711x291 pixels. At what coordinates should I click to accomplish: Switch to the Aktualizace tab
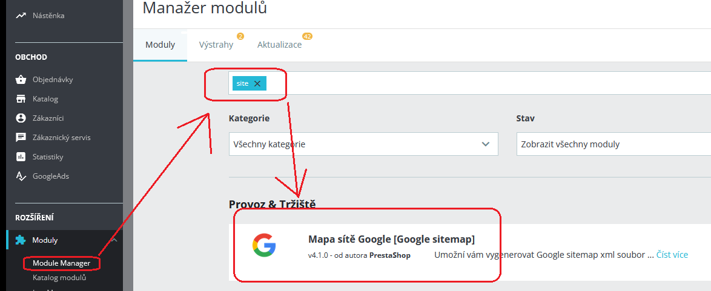(279, 45)
